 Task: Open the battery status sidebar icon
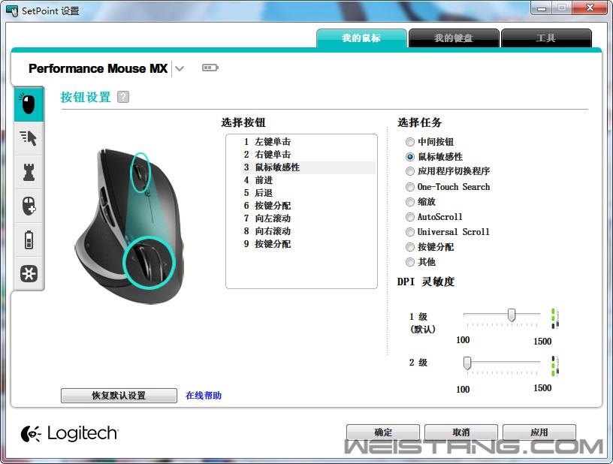pos(29,240)
